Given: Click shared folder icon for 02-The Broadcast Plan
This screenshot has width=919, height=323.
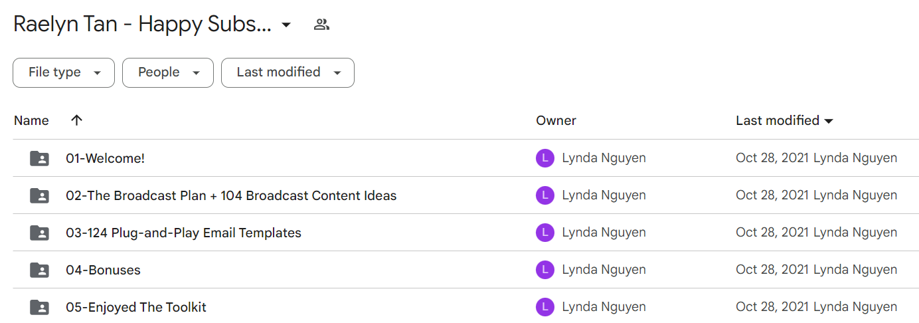Looking at the screenshot, I should click(x=40, y=195).
